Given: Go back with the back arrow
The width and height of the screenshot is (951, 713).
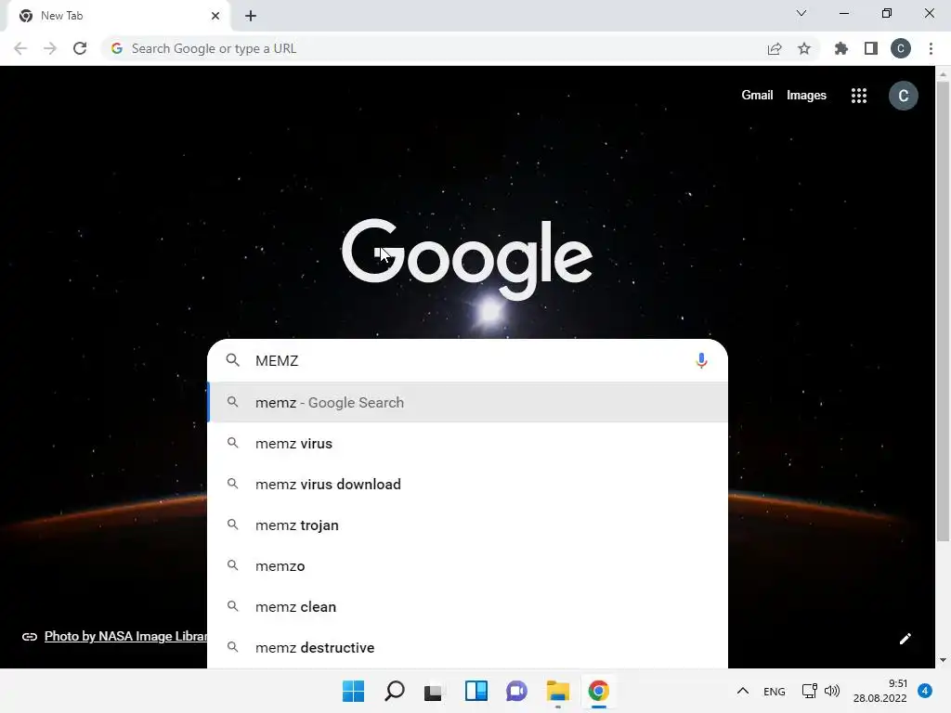Looking at the screenshot, I should [x=20, y=48].
